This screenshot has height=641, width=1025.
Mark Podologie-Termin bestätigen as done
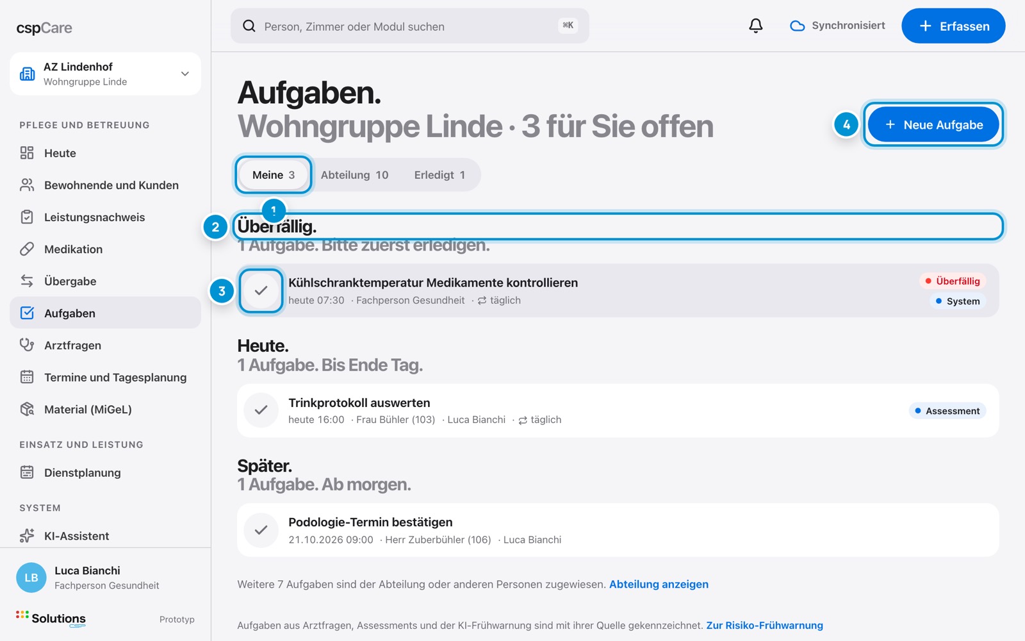pyautogui.click(x=261, y=530)
